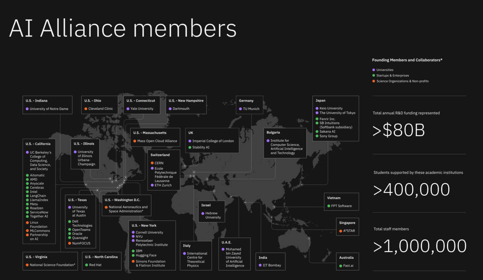The width and height of the screenshot is (483, 280).
Task: Click the TU Munich entry
Action: pos(251,109)
